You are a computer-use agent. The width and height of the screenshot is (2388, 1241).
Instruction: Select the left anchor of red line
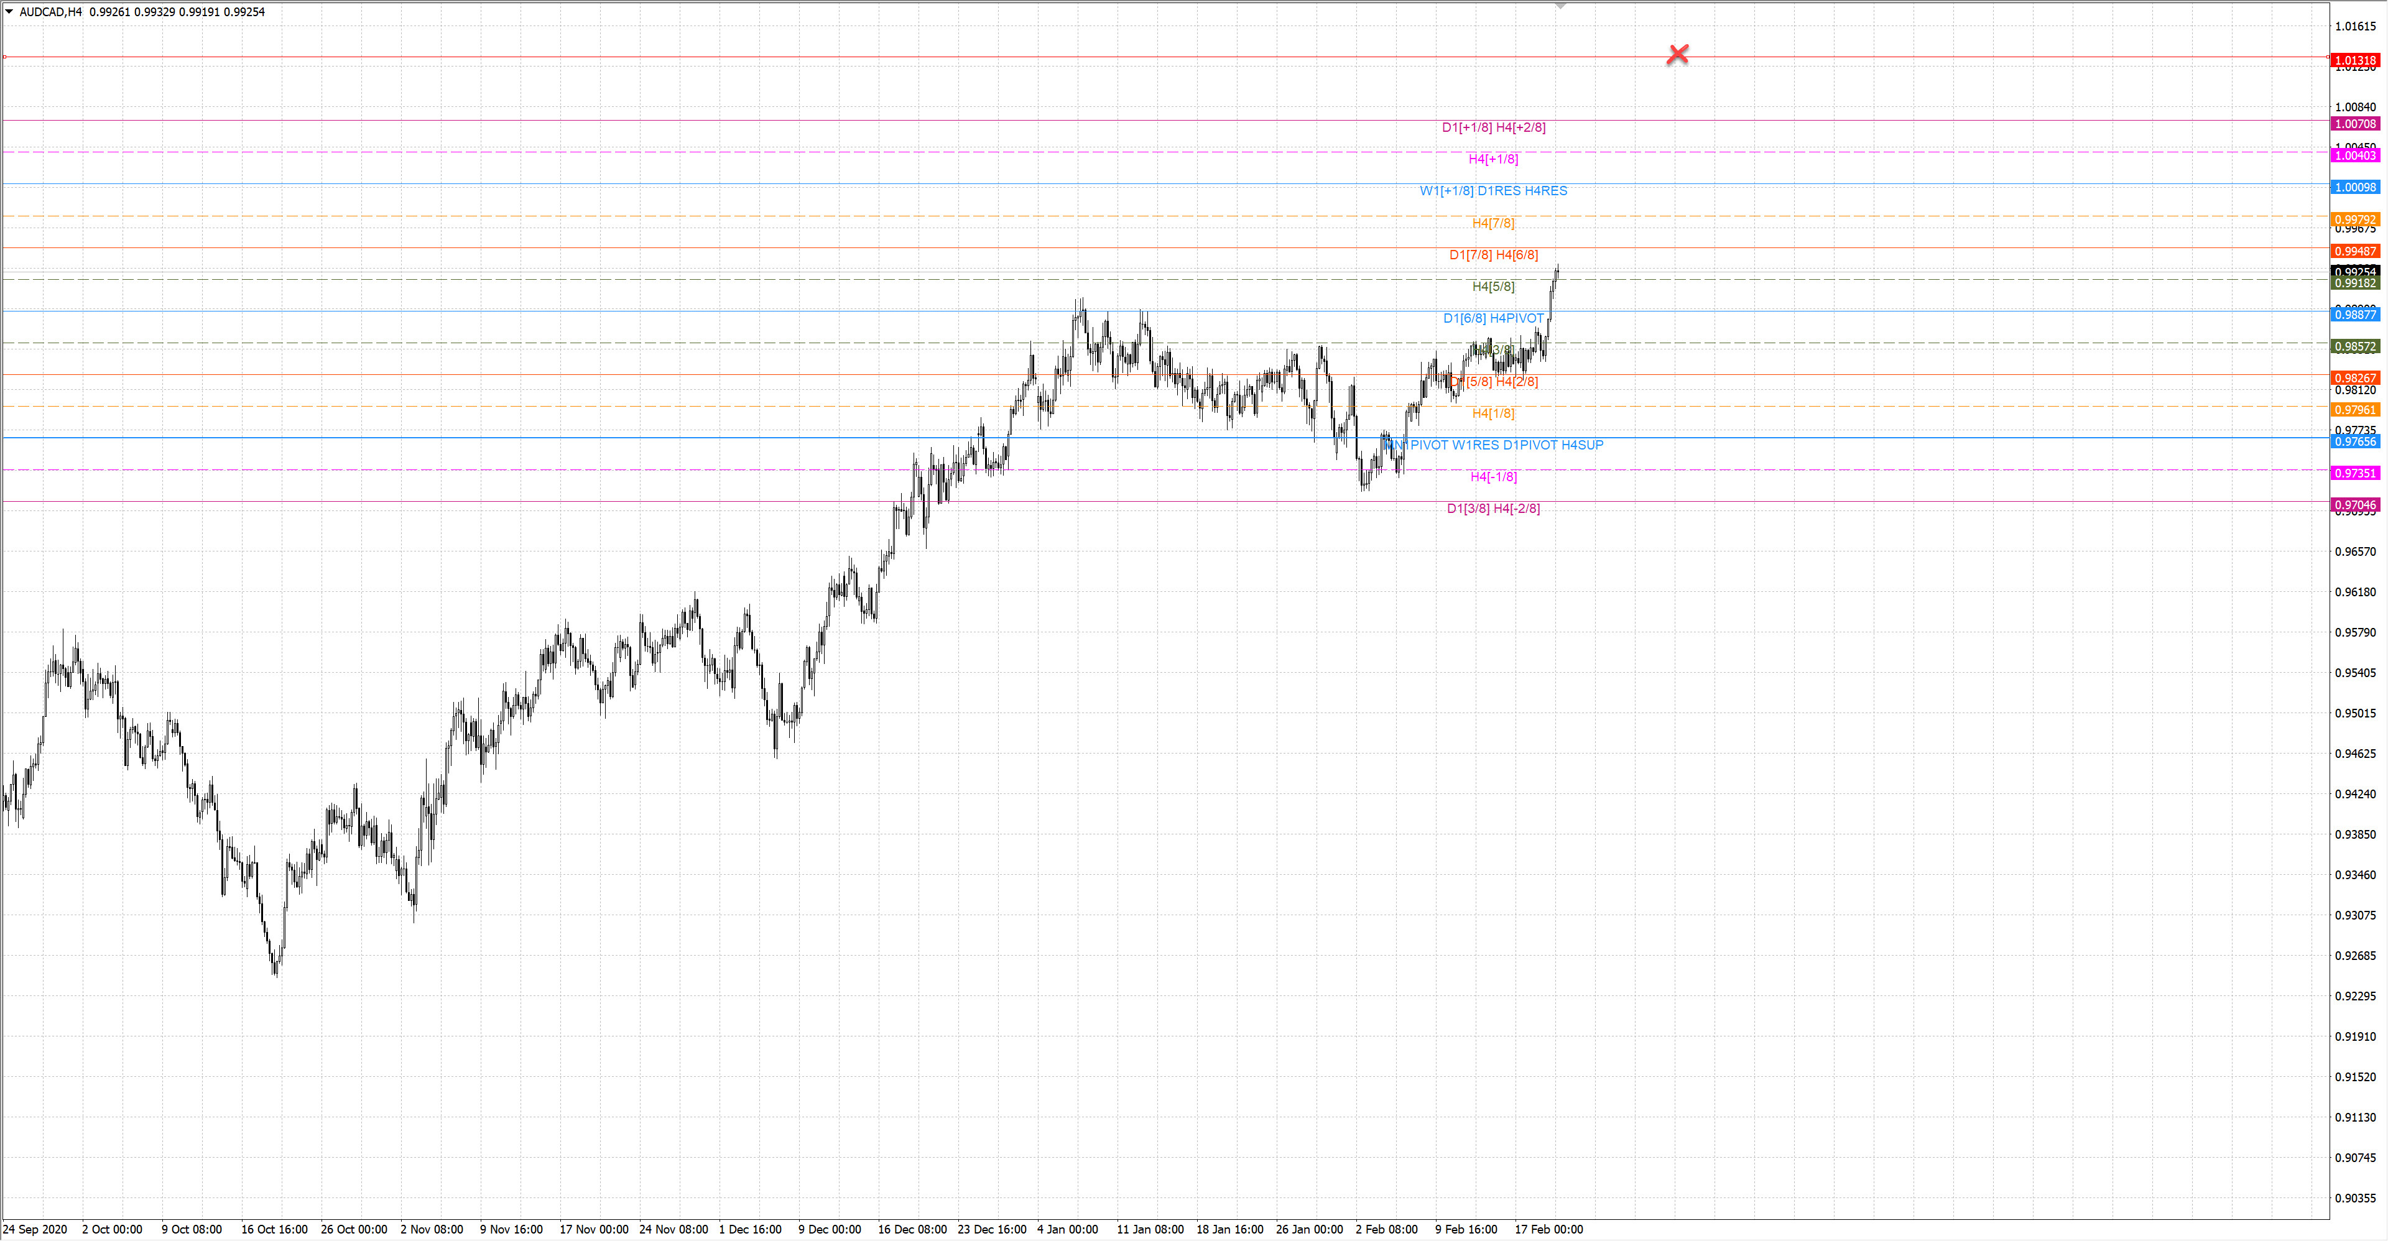pyautogui.click(x=4, y=57)
